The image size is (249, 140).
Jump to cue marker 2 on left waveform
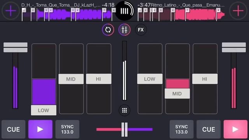pos(33,10)
